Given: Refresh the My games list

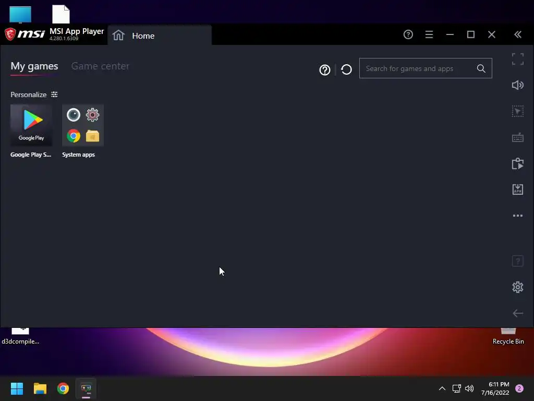Looking at the screenshot, I should (x=346, y=69).
